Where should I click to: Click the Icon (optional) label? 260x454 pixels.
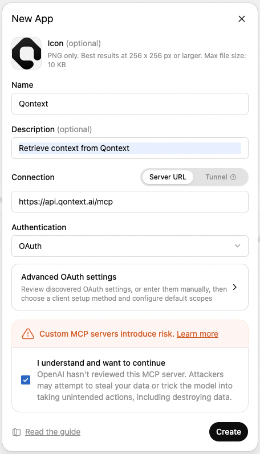point(74,43)
